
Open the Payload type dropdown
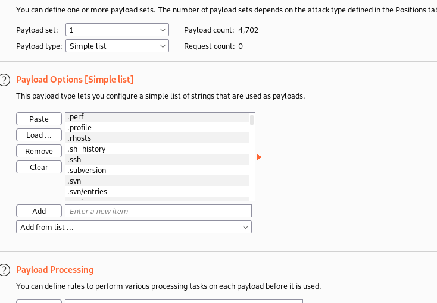click(117, 46)
